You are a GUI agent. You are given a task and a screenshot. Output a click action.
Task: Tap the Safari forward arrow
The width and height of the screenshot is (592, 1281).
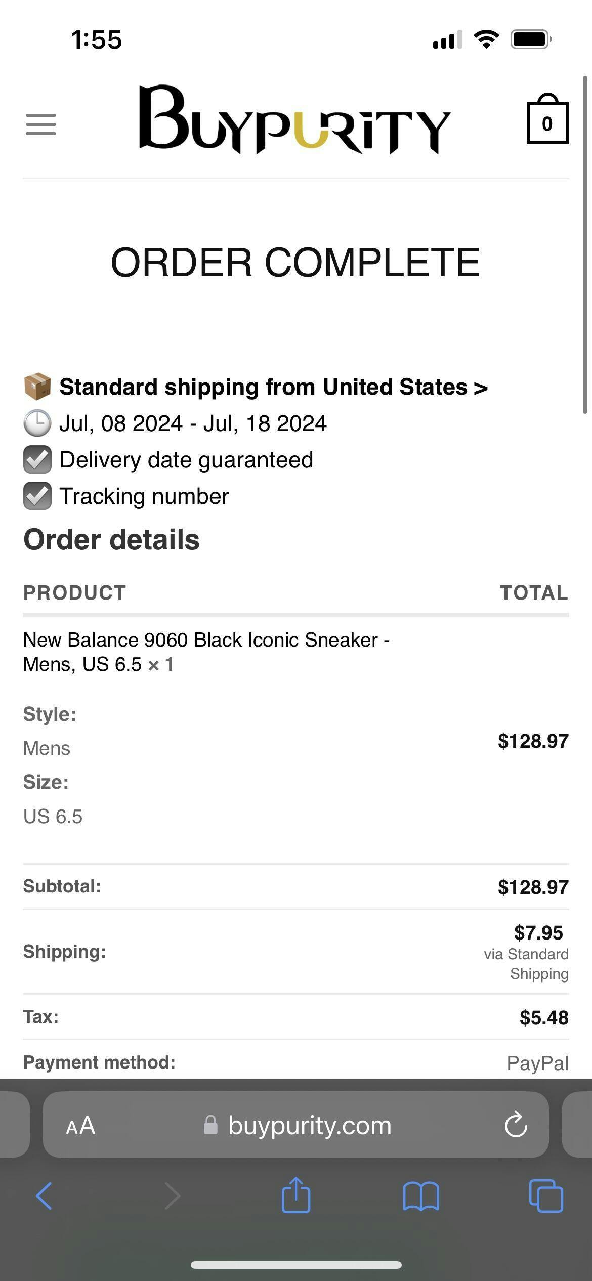tap(173, 1196)
